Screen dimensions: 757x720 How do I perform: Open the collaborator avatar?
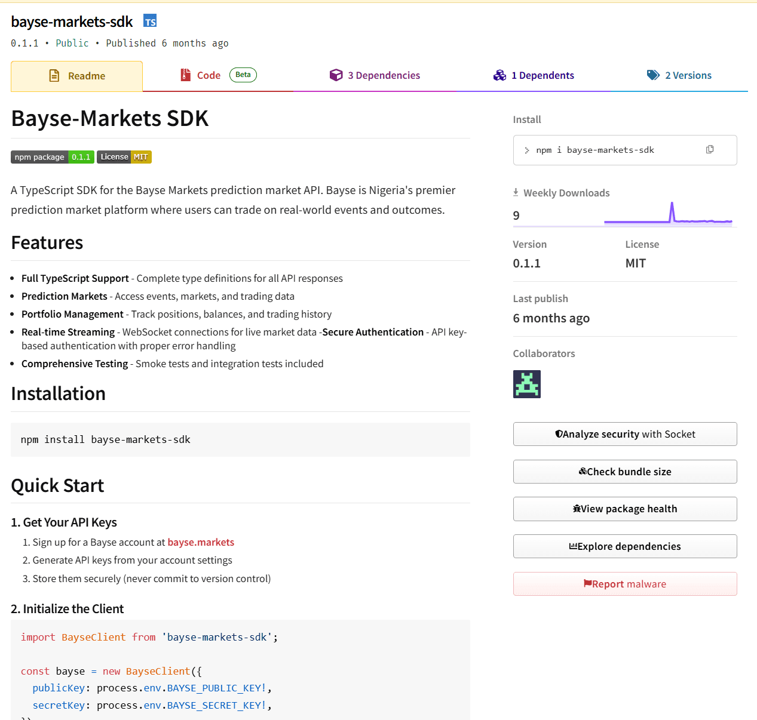527,384
